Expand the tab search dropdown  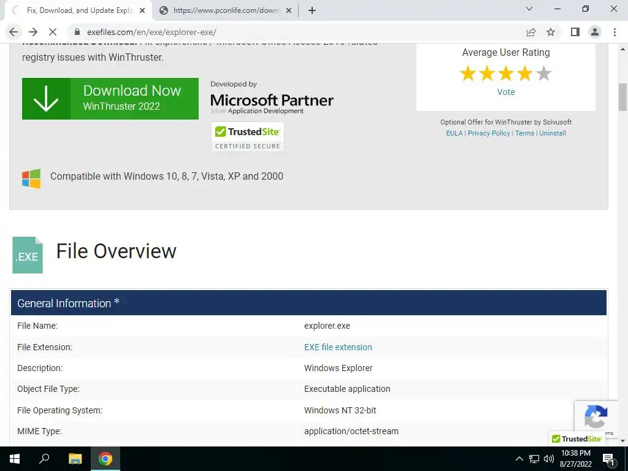click(x=529, y=9)
